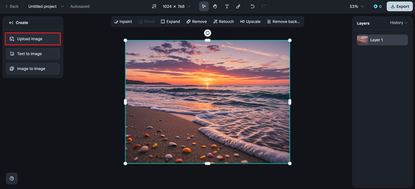415x189 pixels.
Task: Click the Upload image button
Action: coord(33,39)
